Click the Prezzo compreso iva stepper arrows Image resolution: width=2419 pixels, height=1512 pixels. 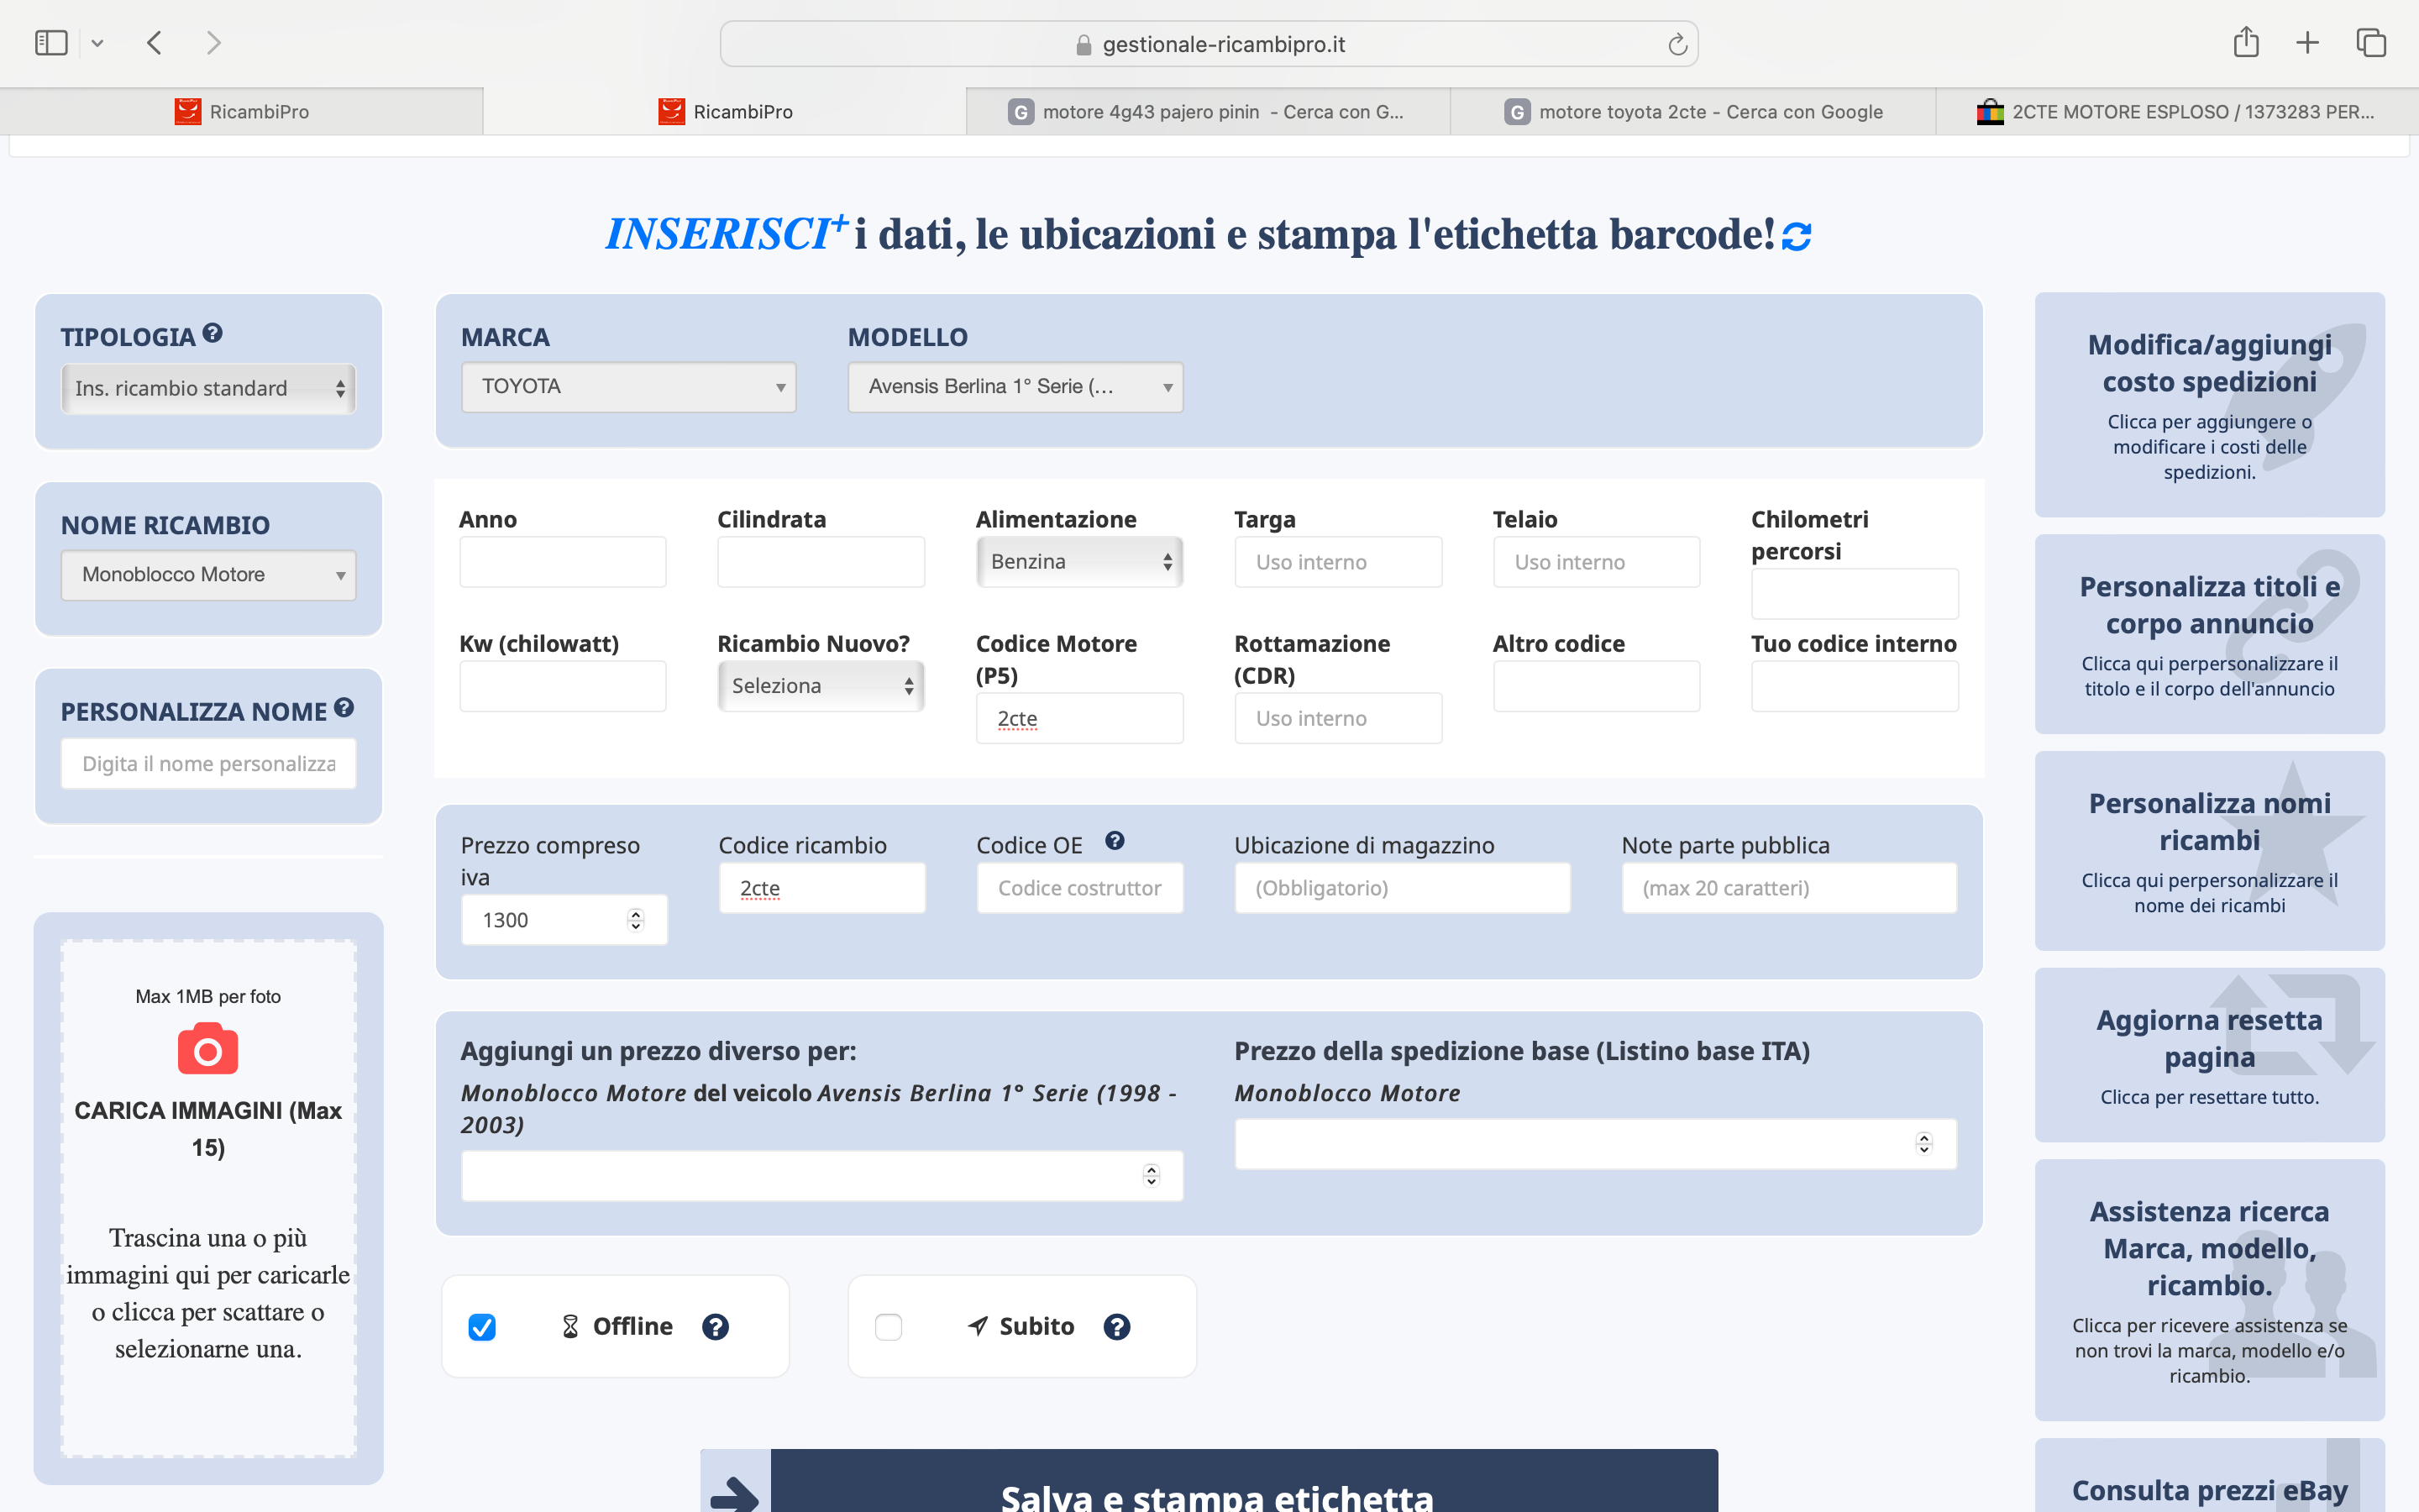coord(636,920)
